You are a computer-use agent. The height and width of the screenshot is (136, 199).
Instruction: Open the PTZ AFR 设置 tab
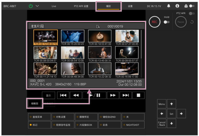click(81, 6)
